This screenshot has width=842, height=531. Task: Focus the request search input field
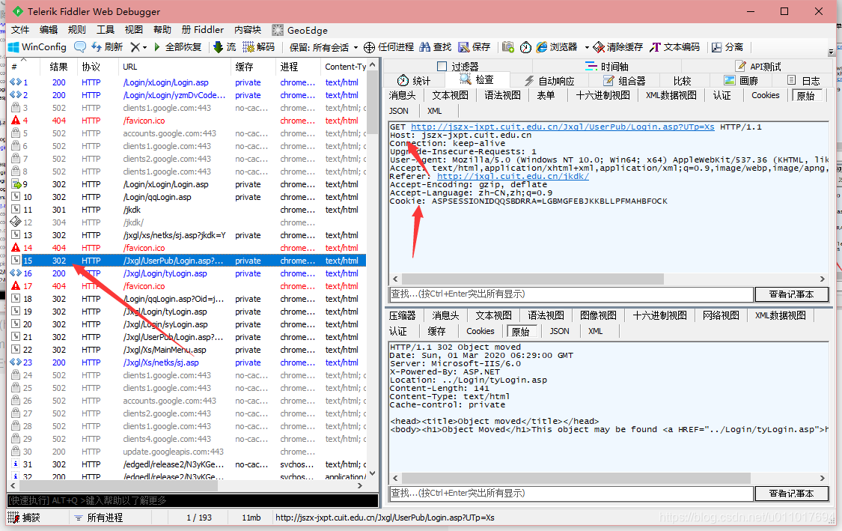point(571,294)
